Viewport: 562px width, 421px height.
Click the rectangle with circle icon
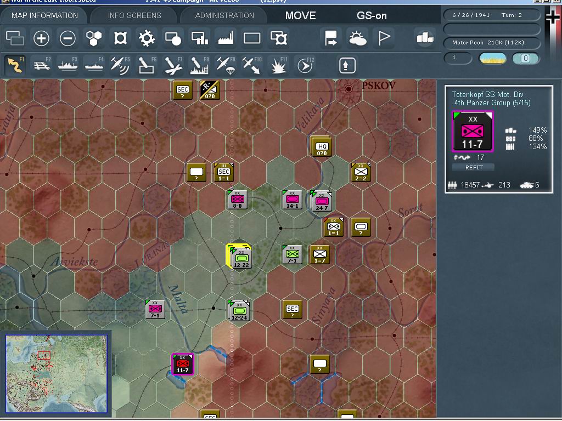[173, 38]
